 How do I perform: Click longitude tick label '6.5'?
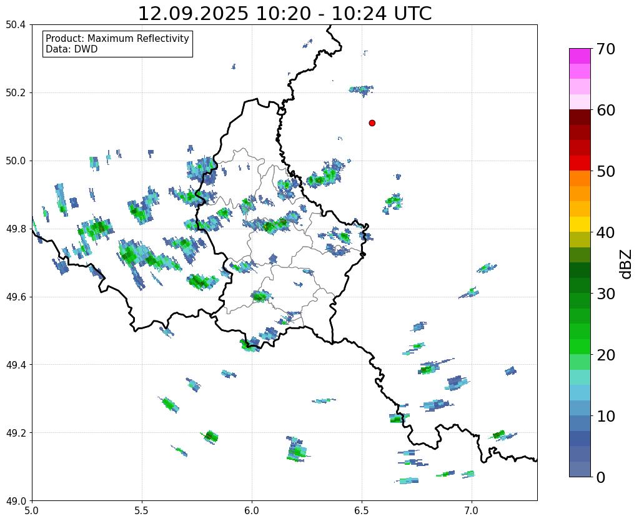[x=362, y=510]
